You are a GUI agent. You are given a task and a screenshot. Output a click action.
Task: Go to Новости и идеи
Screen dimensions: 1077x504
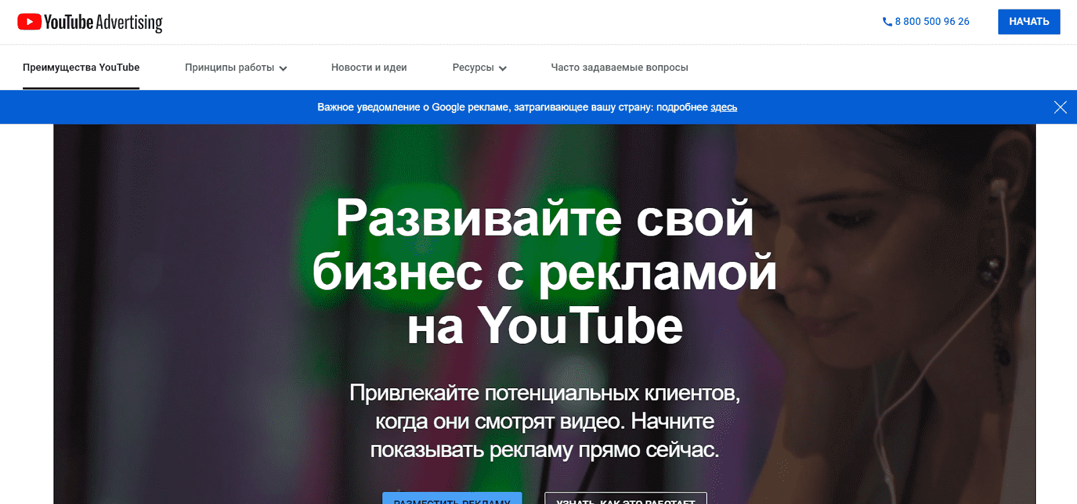click(369, 67)
